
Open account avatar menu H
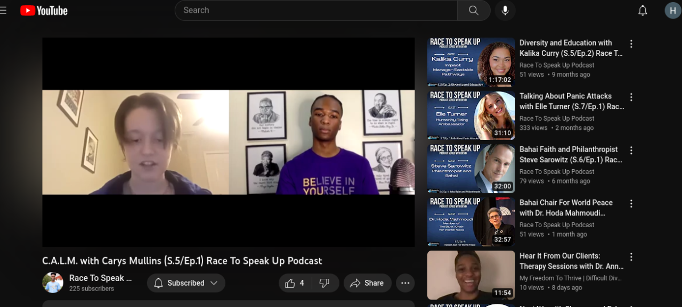click(673, 10)
